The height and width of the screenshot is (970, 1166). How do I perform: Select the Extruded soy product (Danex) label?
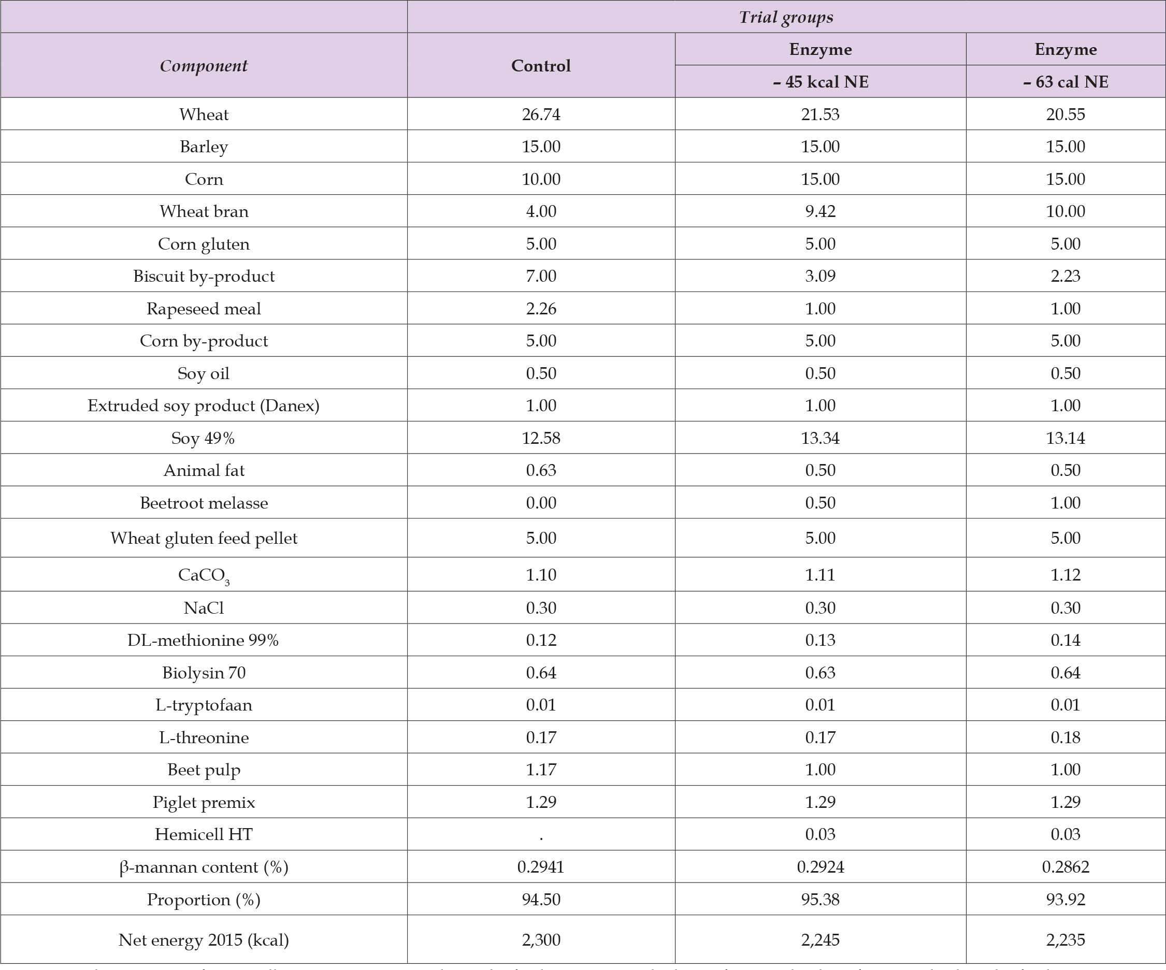[204, 406]
